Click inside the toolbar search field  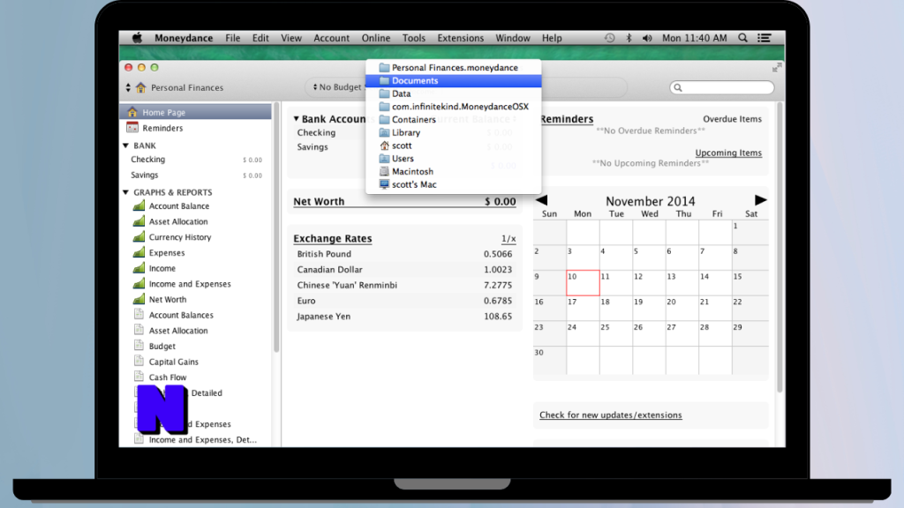pyautogui.click(x=722, y=87)
